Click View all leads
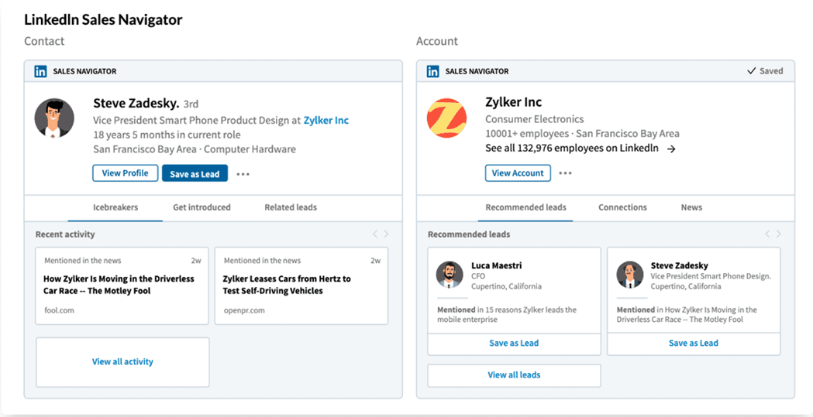Screen dimensions: 813x417 pyautogui.click(x=514, y=375)
